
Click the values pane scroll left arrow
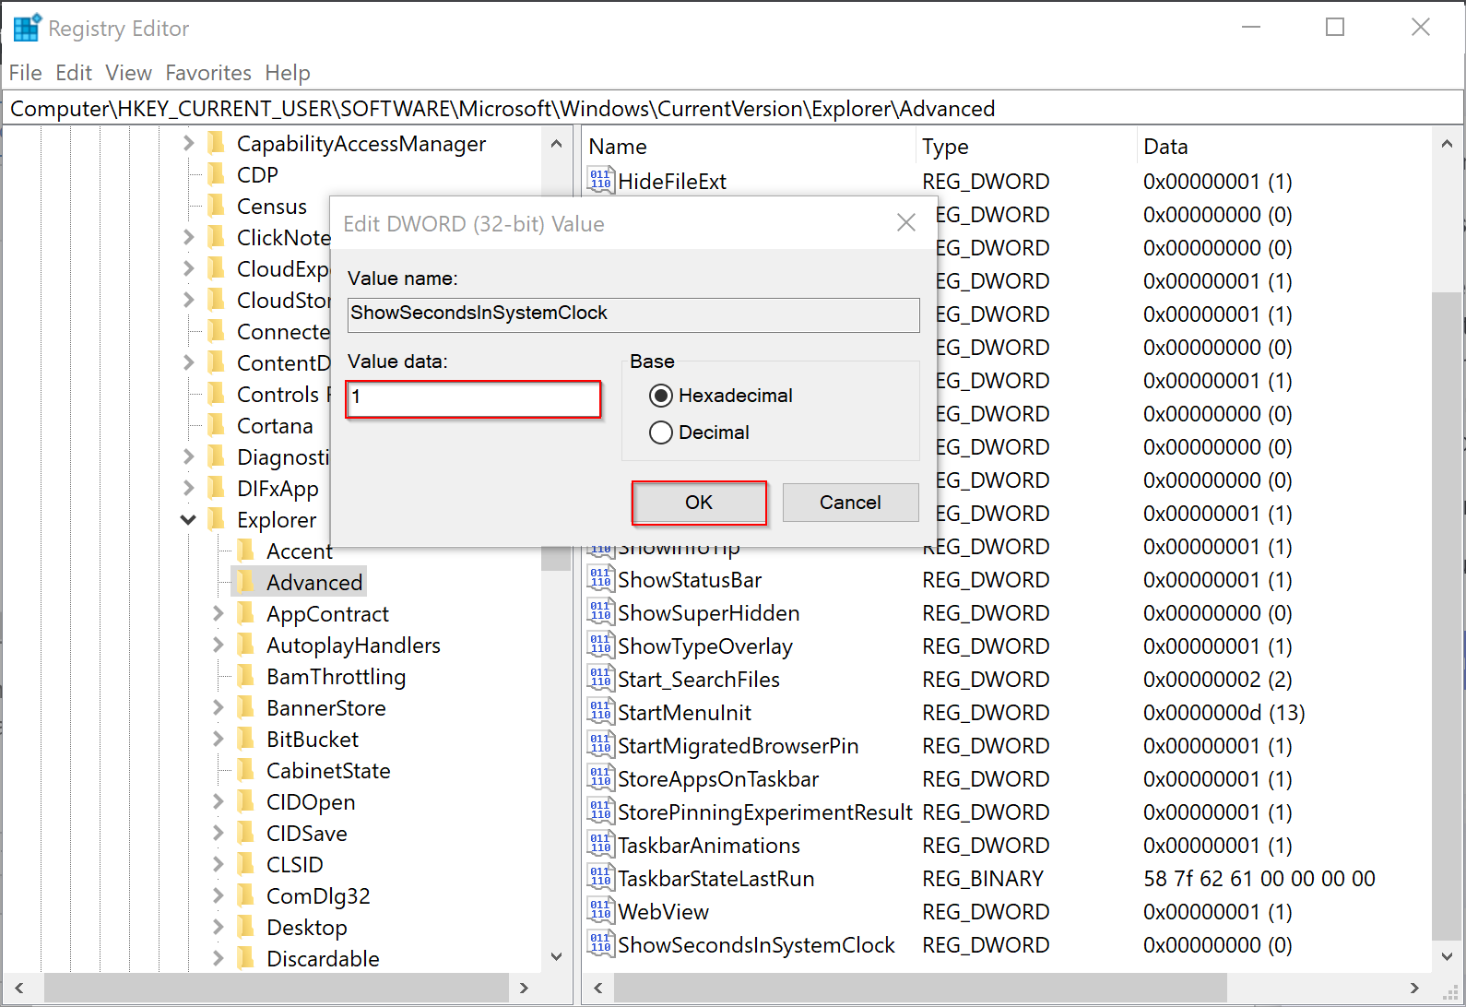(x=598, y=988)
